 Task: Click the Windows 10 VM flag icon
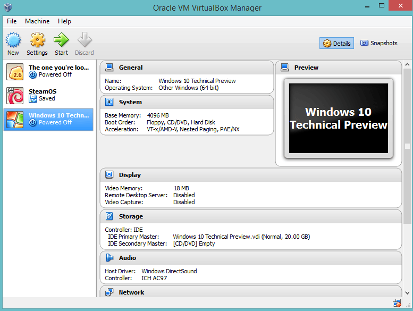pos(15,120)
